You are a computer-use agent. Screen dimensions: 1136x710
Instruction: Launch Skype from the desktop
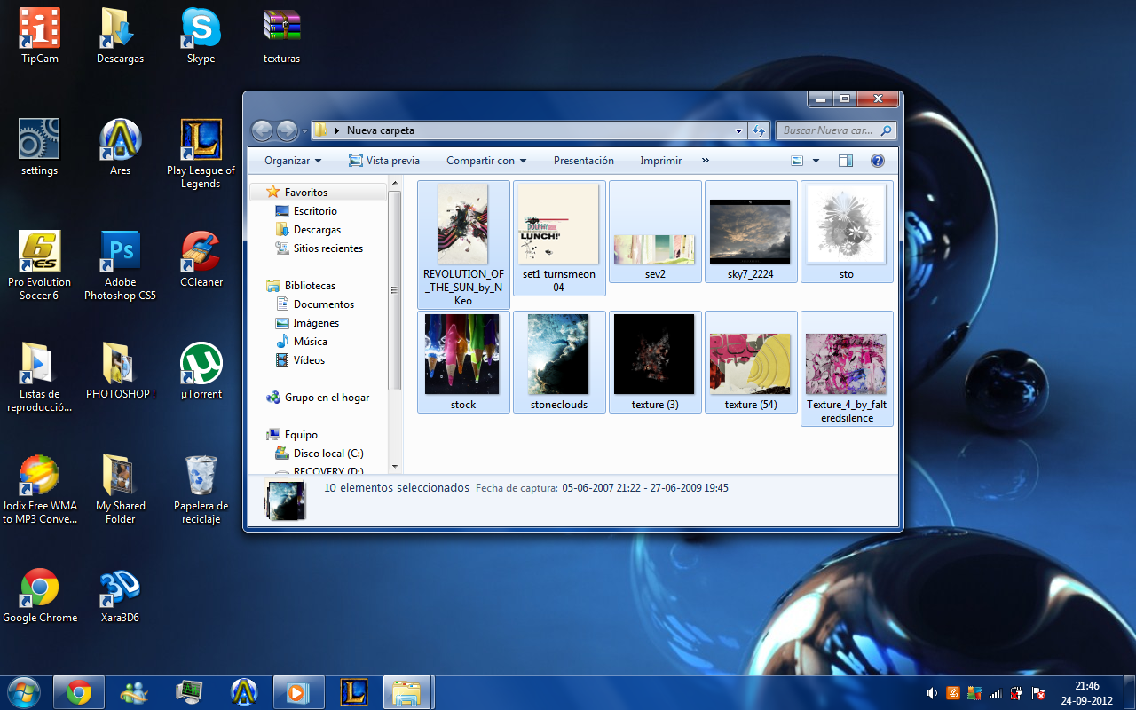[x=201, y=35]
